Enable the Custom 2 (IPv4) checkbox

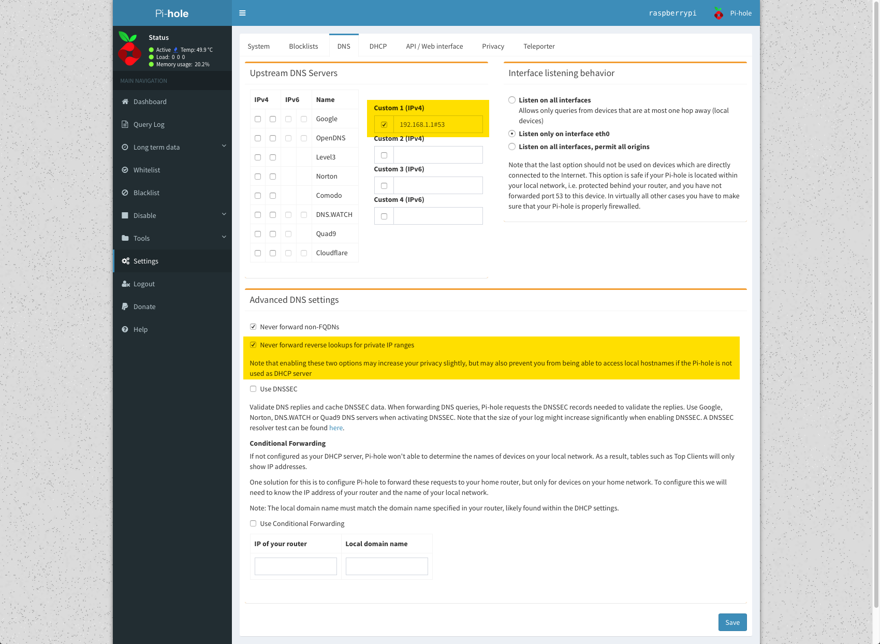point(384,155)
